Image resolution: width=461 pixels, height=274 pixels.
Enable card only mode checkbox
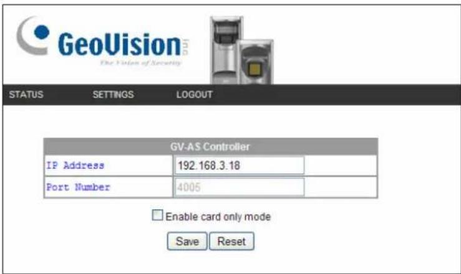pos(157,215)
